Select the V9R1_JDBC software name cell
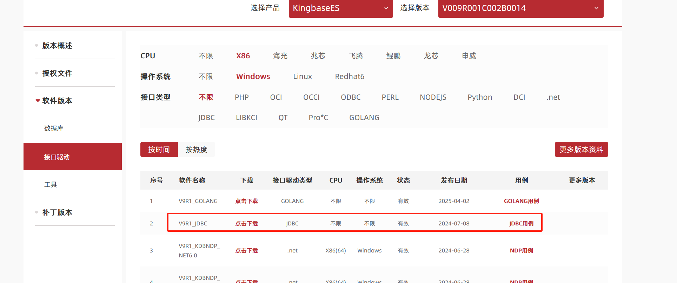 pos(193,224)
